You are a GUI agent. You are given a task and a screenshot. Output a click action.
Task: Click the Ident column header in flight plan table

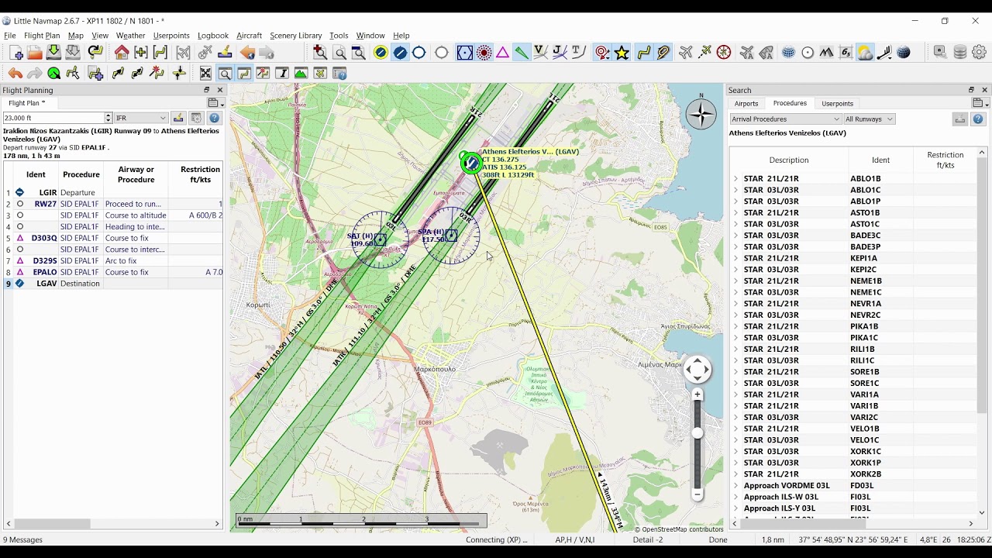click(x=36, y=174)
